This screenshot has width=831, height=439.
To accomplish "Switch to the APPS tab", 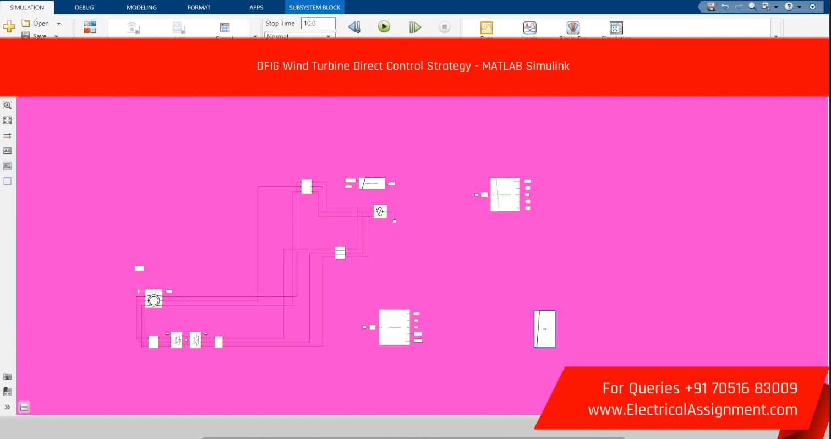I will coord(256,8).
